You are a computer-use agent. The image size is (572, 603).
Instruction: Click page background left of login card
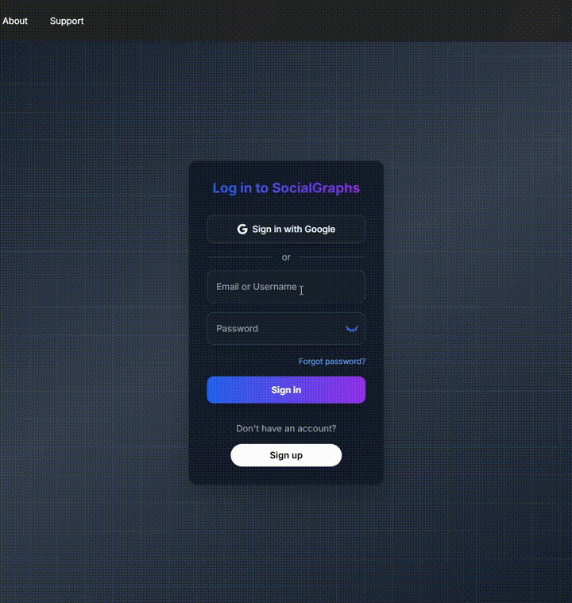(x=95, y=318)
